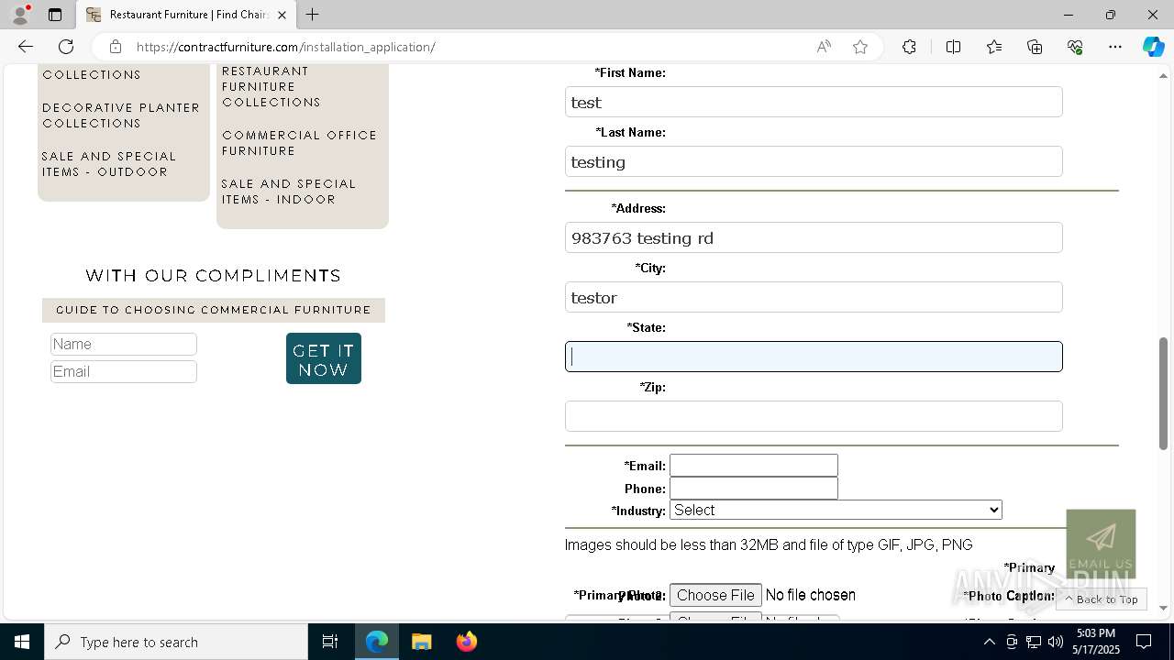Open Collections icon

[x=1035, y=47]
